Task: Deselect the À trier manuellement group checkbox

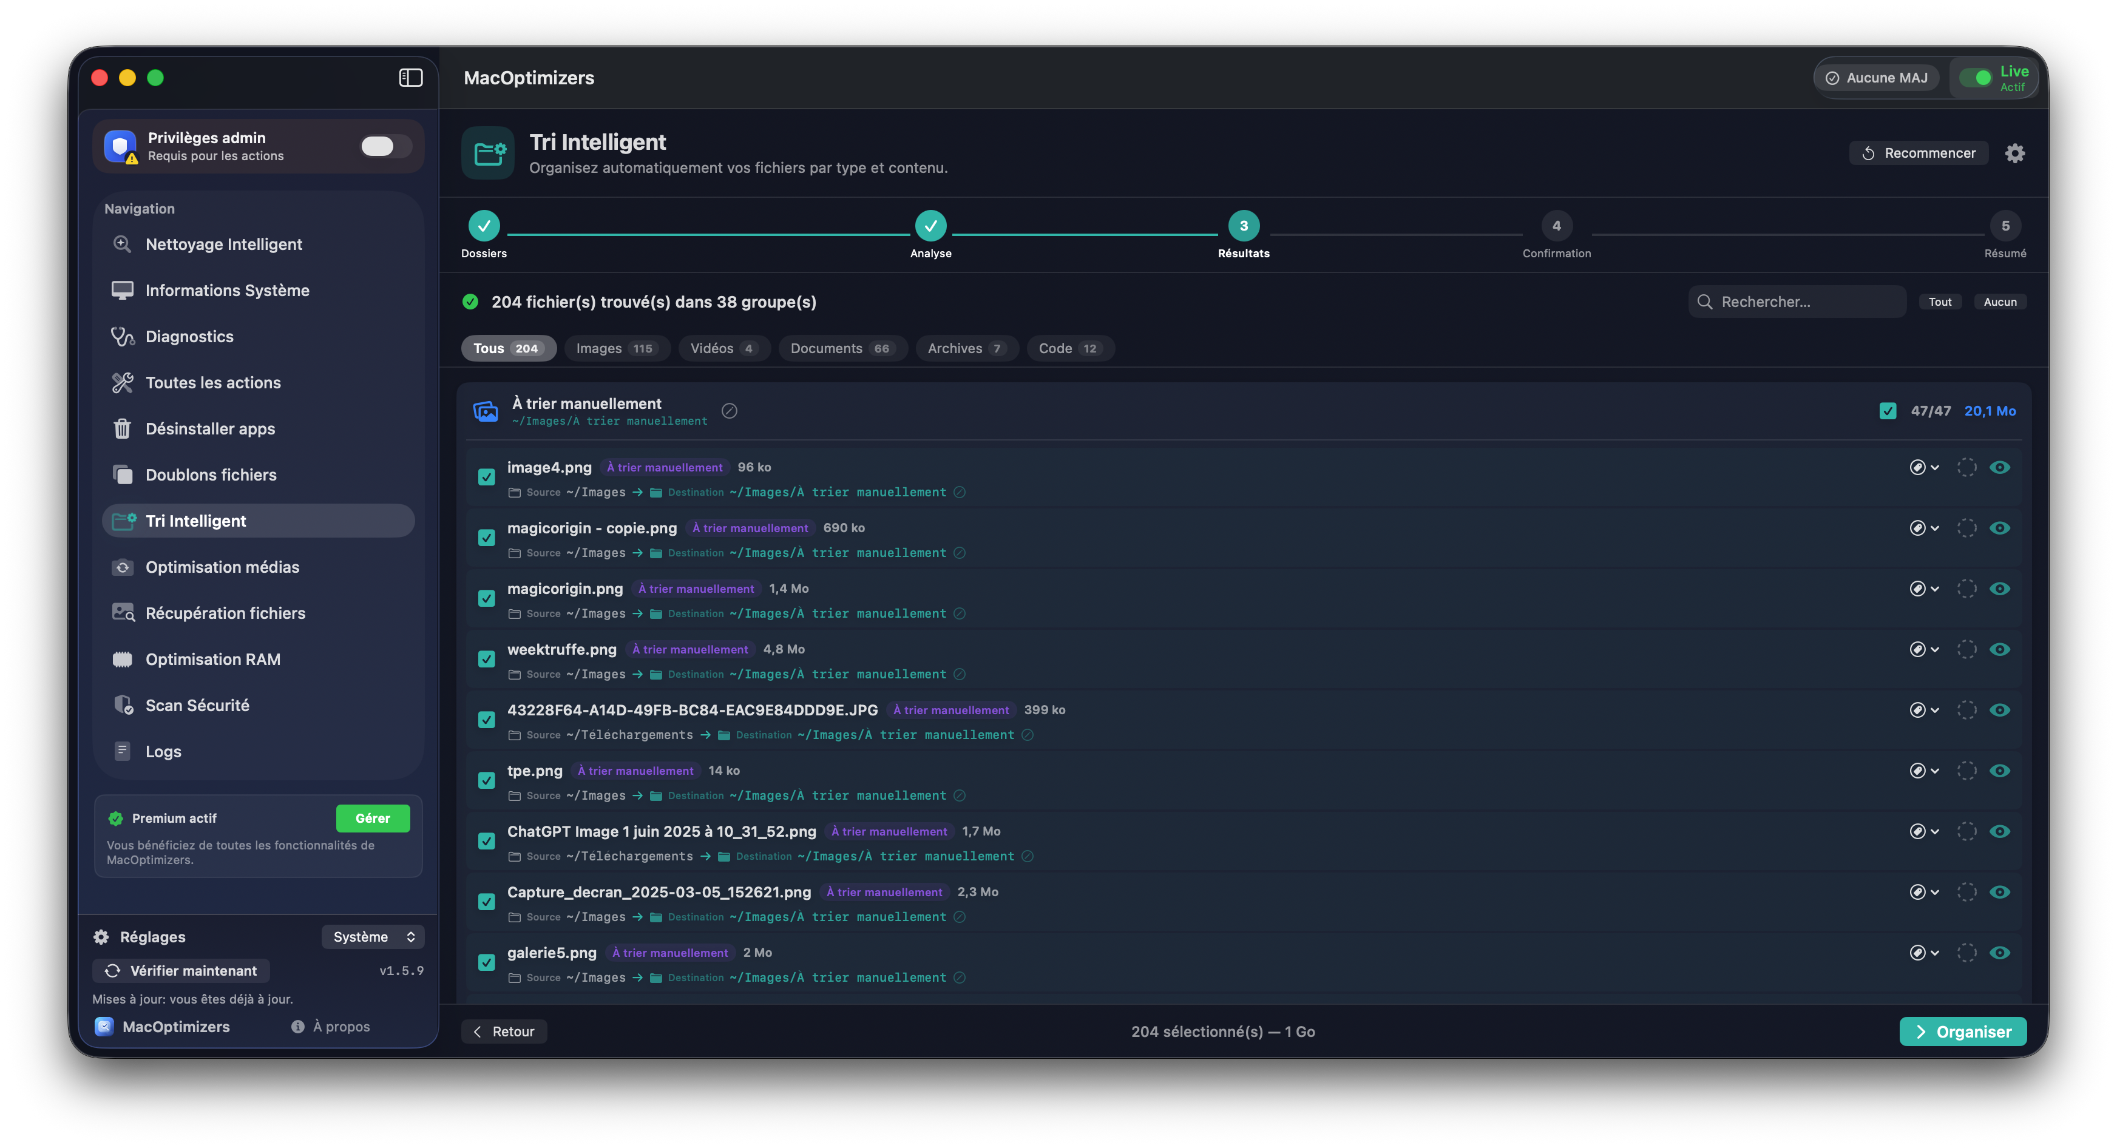Action: point(1888,410)
